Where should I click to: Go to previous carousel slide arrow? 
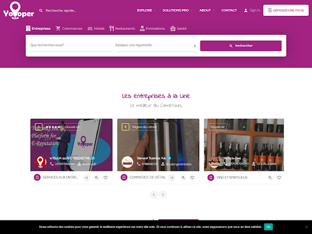(154, 194)
